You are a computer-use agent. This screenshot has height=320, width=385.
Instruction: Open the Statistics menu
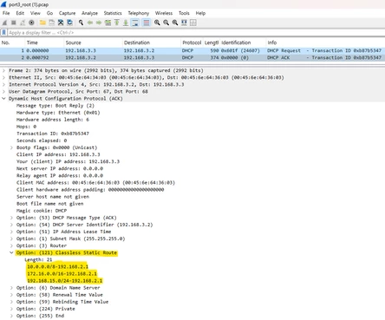113,13
